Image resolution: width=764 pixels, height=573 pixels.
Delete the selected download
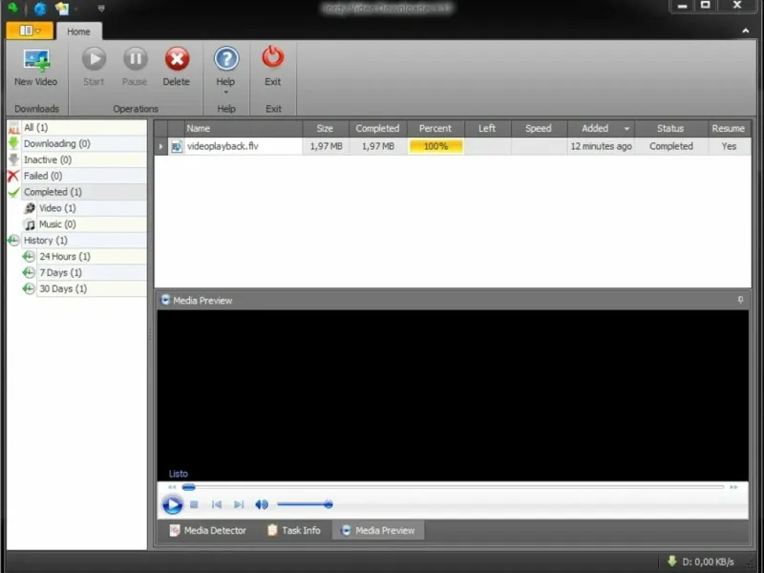click(x=177, y=68)
